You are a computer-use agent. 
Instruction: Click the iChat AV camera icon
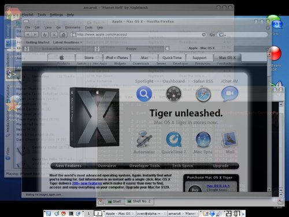click(229, 94)
